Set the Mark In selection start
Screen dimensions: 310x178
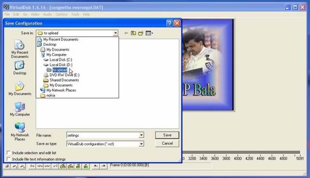click(x=96, y=166)
